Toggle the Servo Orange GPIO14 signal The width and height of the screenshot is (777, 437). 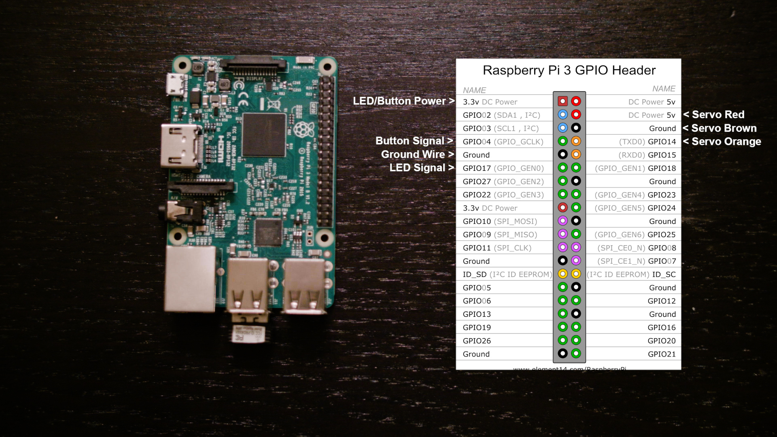576,141
